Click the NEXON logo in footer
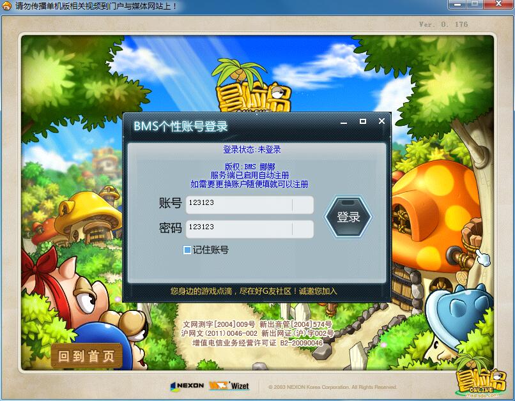This screenshot has height=401, width=515. 187,386
